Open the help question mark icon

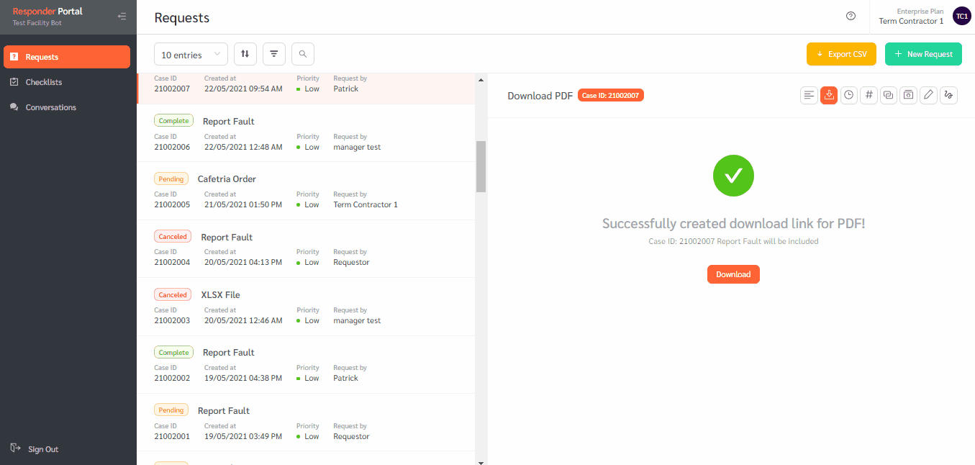click(851, 16)
